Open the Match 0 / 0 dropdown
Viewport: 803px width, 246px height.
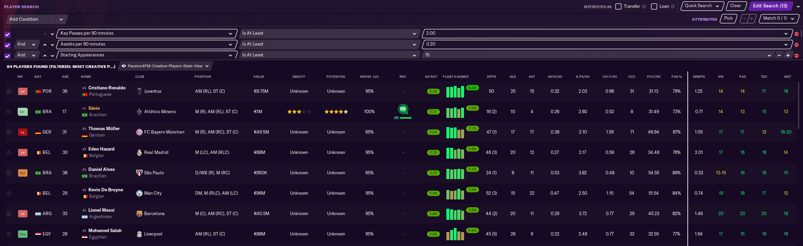click(x=779, y=18)
